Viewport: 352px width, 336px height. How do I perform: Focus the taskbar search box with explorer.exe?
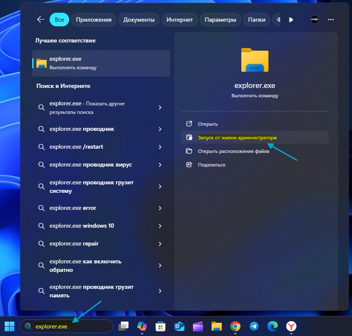pyautogui.click(x=67, y=326)
